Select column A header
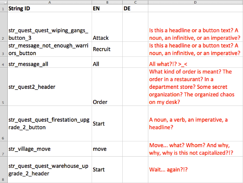Viewport: 243px width, 183px height. (x=50, y=2)
